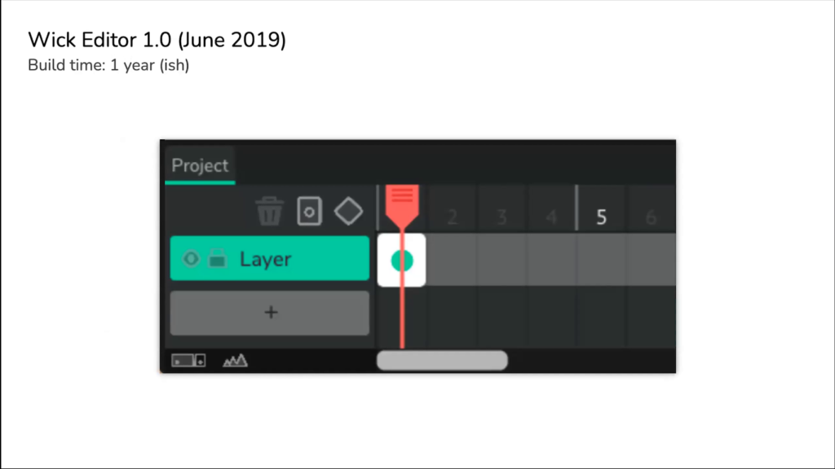The width and height of the screenshot is (835, 469).
Task: Click frame number 2 on the ruler
Action: click(x=453, y=217)
